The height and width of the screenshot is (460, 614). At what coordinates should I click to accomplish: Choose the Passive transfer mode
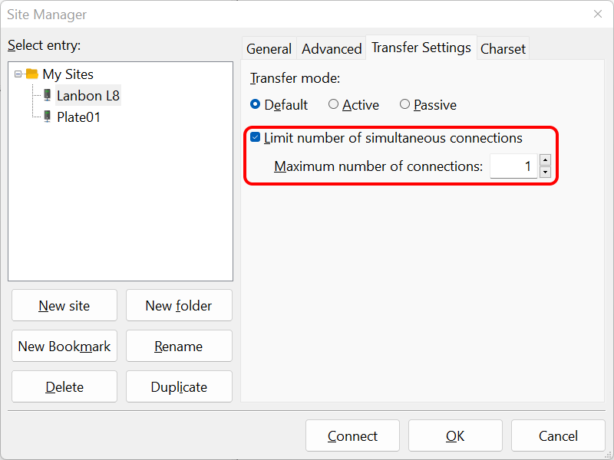(404, 104)
